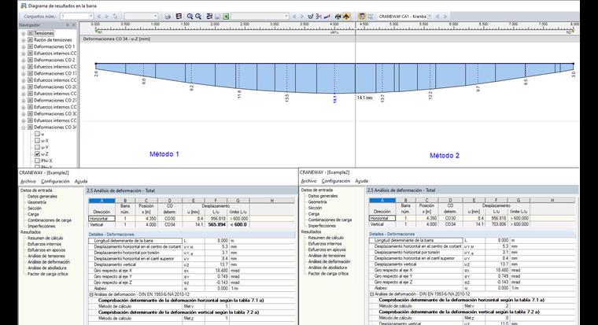598x325 pixels.
Task: Click the 703.806 L/u value in right table
Action: click(497, 224)
